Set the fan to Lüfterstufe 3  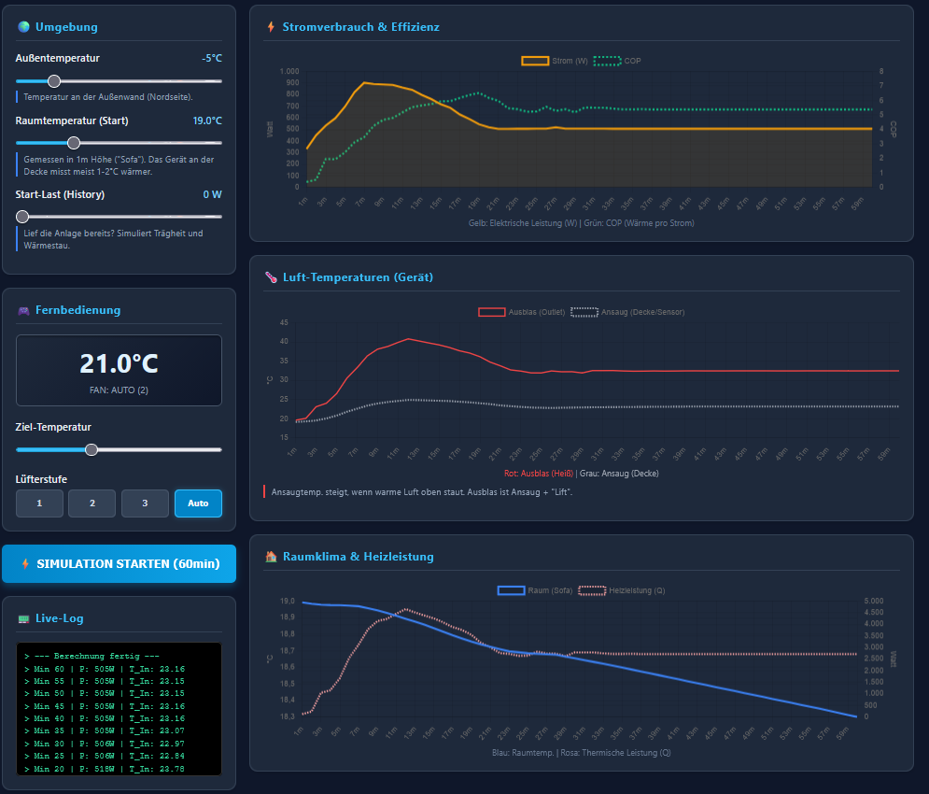145,503
